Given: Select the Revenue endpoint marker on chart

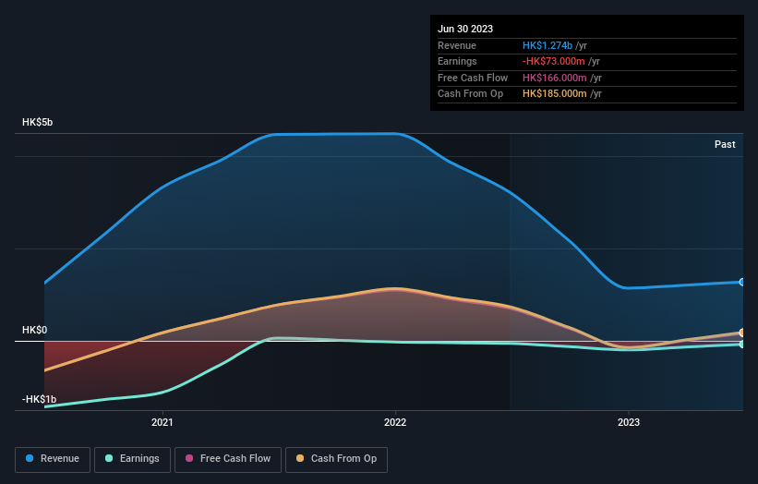Looking at the screenshot, I should tap(742, 282).
